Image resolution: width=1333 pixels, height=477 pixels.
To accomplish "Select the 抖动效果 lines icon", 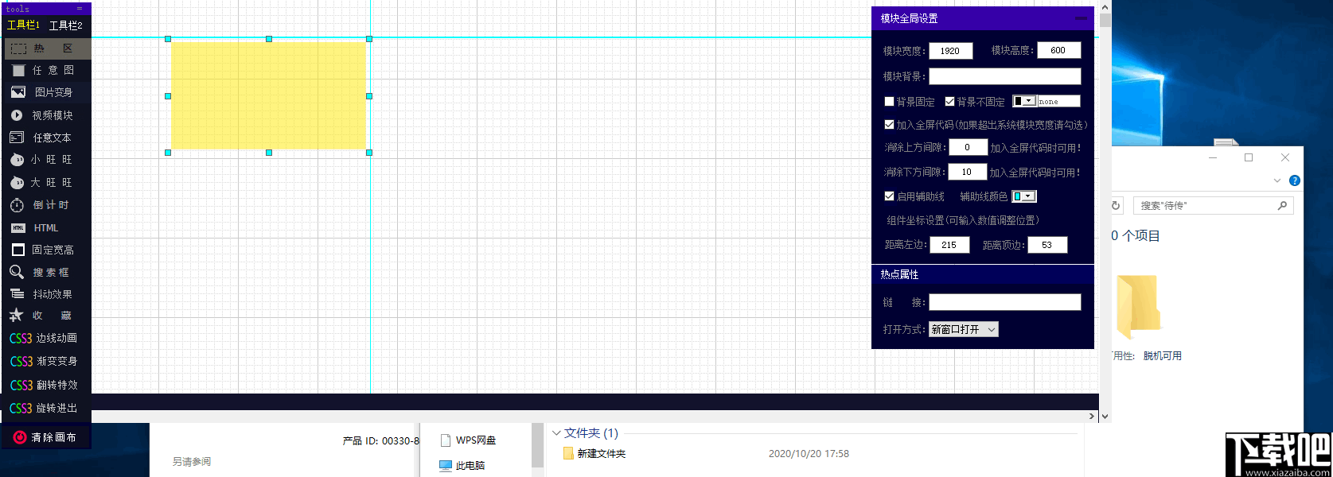I will pyautogui.click(x=17, y=294).
